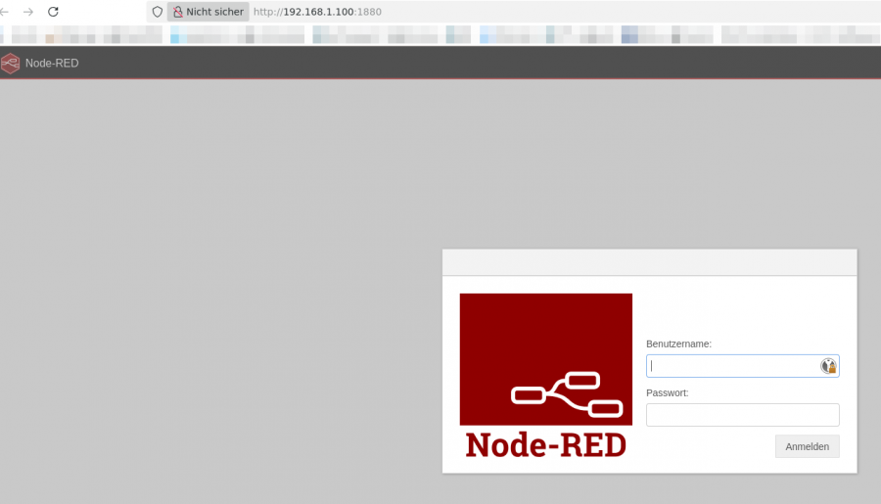Click the browser forward arrow
The image size is (881, 504).
[x=28, y=12]
